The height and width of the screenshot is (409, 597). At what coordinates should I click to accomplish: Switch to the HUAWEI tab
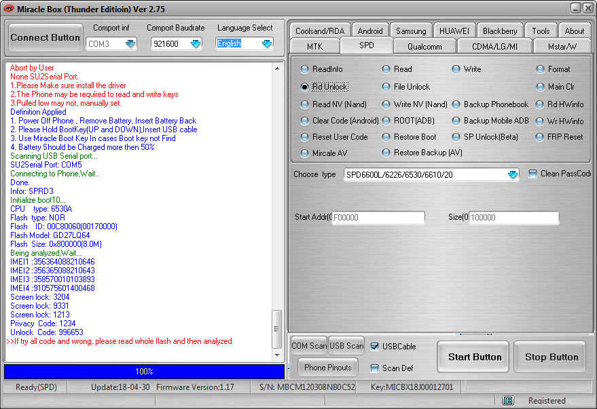(454, 31)
